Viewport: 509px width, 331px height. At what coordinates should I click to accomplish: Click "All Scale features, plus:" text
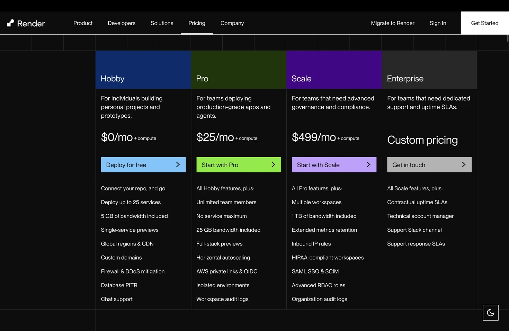(415, 188)
